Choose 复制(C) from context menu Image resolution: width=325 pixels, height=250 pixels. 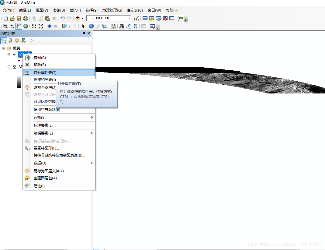[x=59, y=58]
